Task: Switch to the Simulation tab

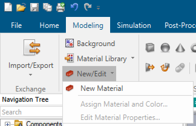Action: tap(134, 25)
